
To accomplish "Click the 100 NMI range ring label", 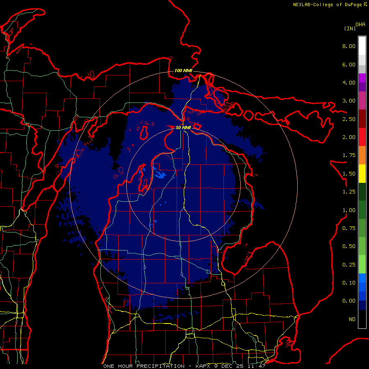I will click(183, 71).
